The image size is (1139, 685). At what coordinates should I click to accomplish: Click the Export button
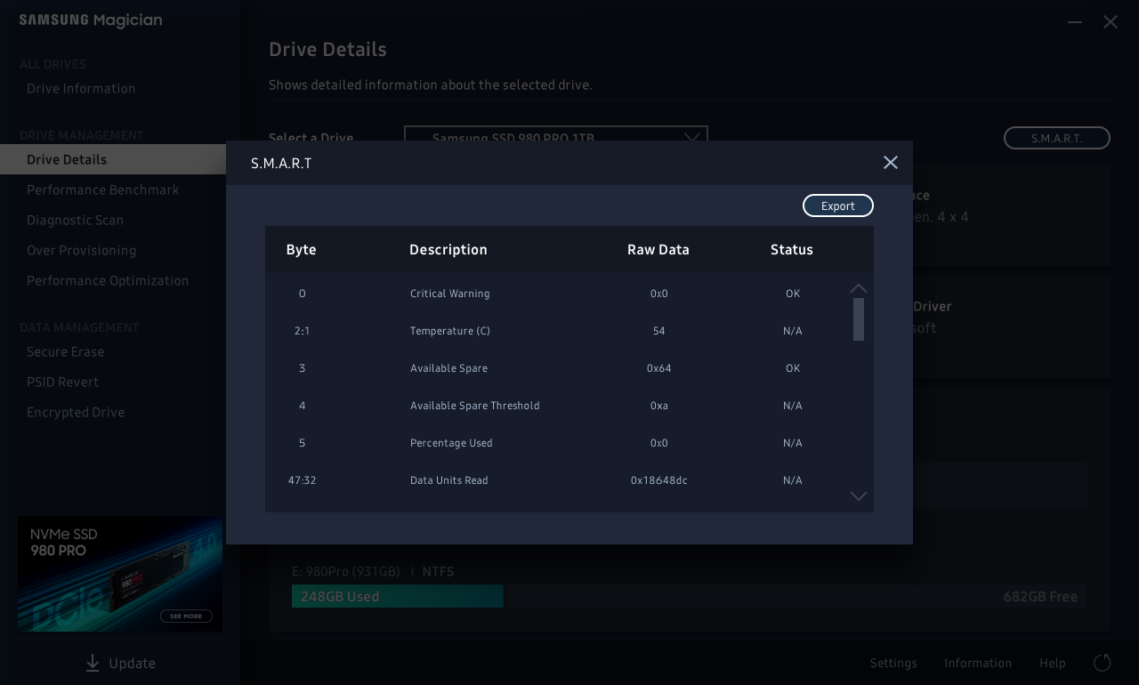[x=838, y=205]
